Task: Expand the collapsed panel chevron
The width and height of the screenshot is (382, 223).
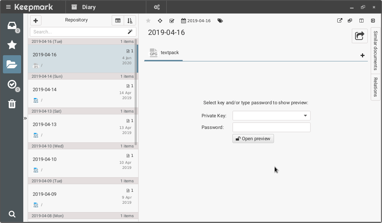Action: click(x=25, y=118)
